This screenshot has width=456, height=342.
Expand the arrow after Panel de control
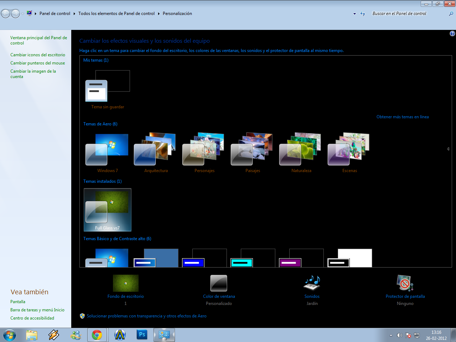tap(74, 14)
